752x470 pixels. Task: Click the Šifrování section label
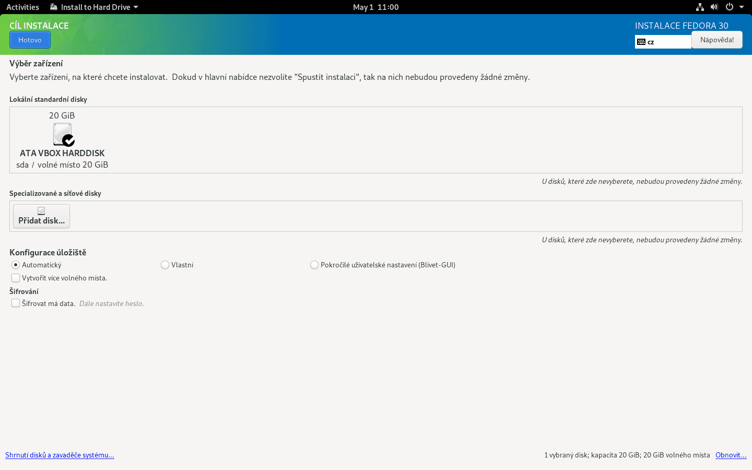24,291
